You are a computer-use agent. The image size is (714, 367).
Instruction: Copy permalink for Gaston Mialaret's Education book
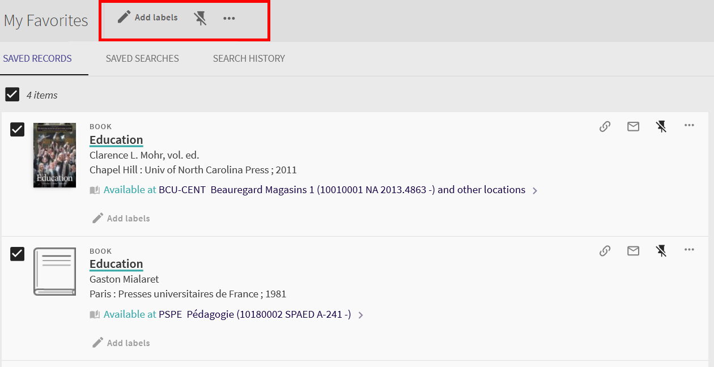(x=605, y=250)
